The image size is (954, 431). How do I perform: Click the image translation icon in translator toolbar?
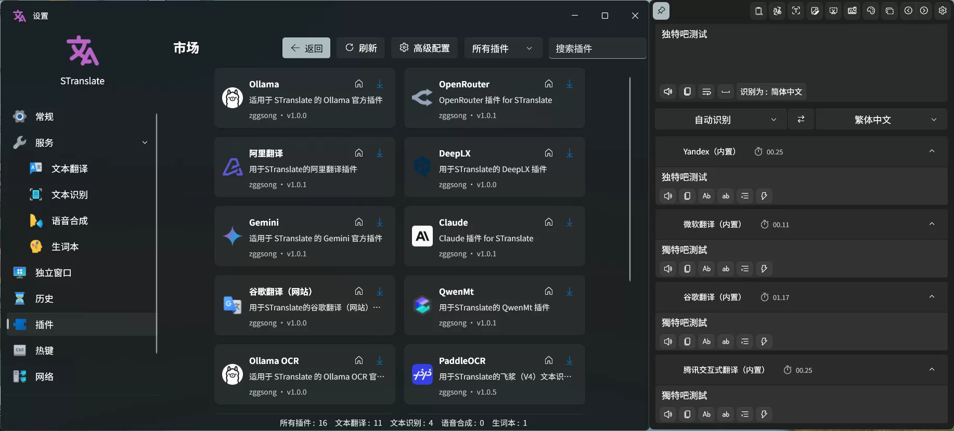[x=815, y=10]
